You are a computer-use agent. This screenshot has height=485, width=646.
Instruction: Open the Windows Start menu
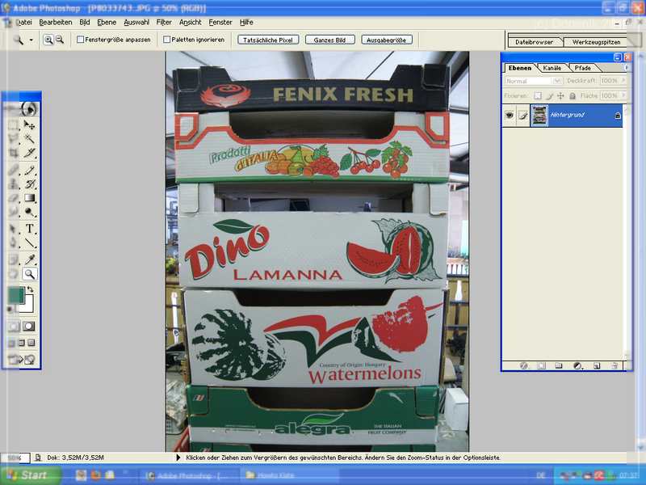pos(30,475)
